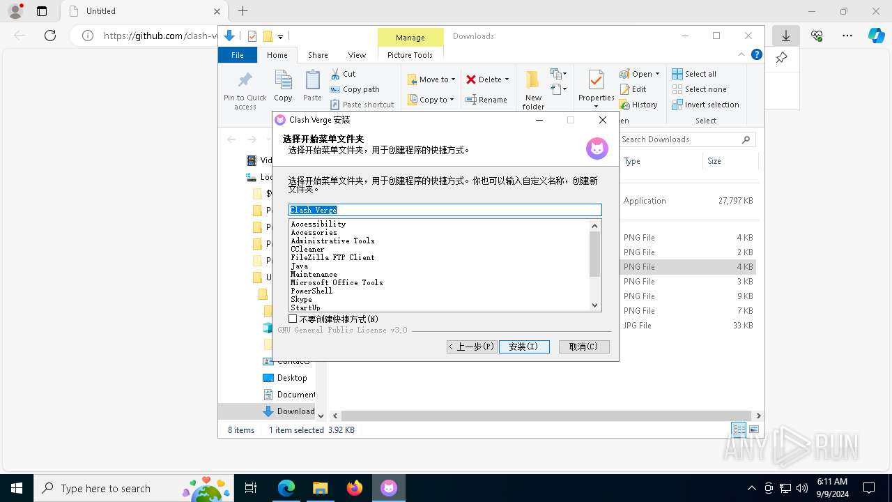This screenshot has height=502, width=892.
Task: Click browser refresh icon
Action: [50, 36]
